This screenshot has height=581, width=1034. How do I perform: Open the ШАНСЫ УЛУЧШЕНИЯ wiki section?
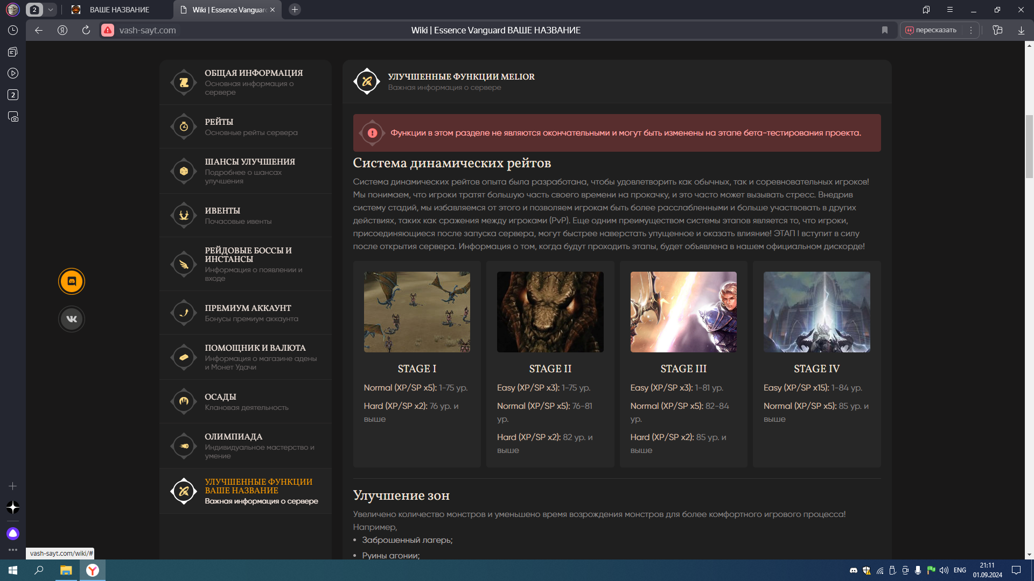pos(246,171)
